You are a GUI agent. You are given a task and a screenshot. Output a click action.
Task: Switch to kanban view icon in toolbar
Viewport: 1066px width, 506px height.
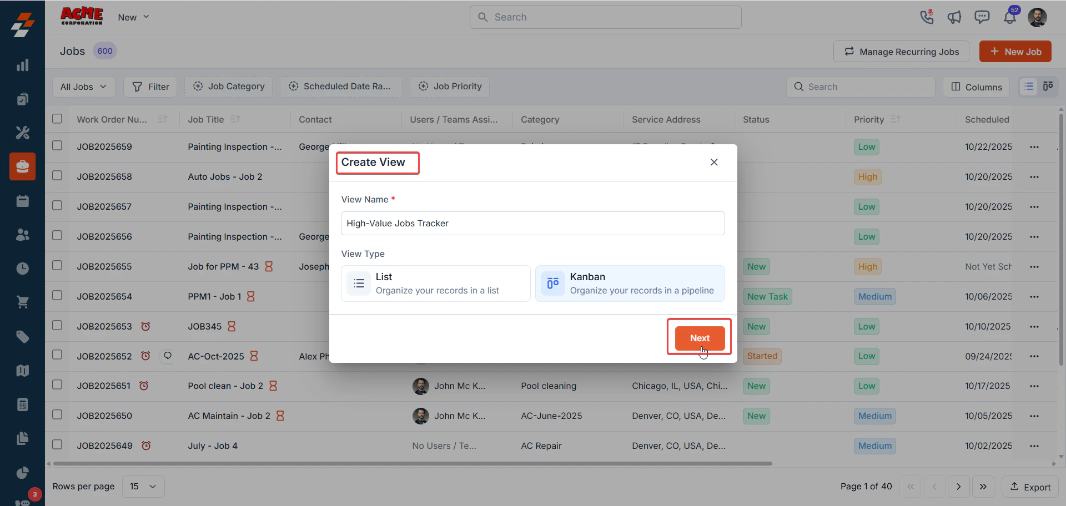[1048, 87]
